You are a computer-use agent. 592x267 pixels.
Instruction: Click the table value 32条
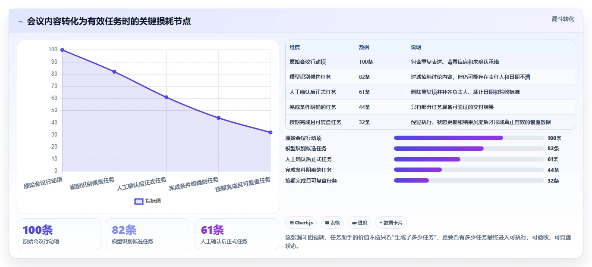click(x=365, y=122)
